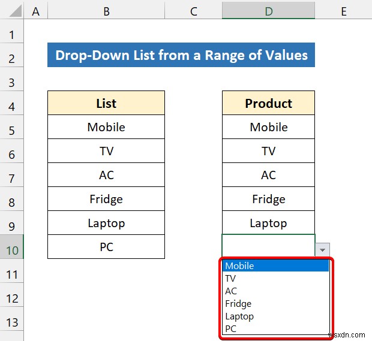Choose TV in the drop-down list

pyautogui.click(x=275, y=278)
